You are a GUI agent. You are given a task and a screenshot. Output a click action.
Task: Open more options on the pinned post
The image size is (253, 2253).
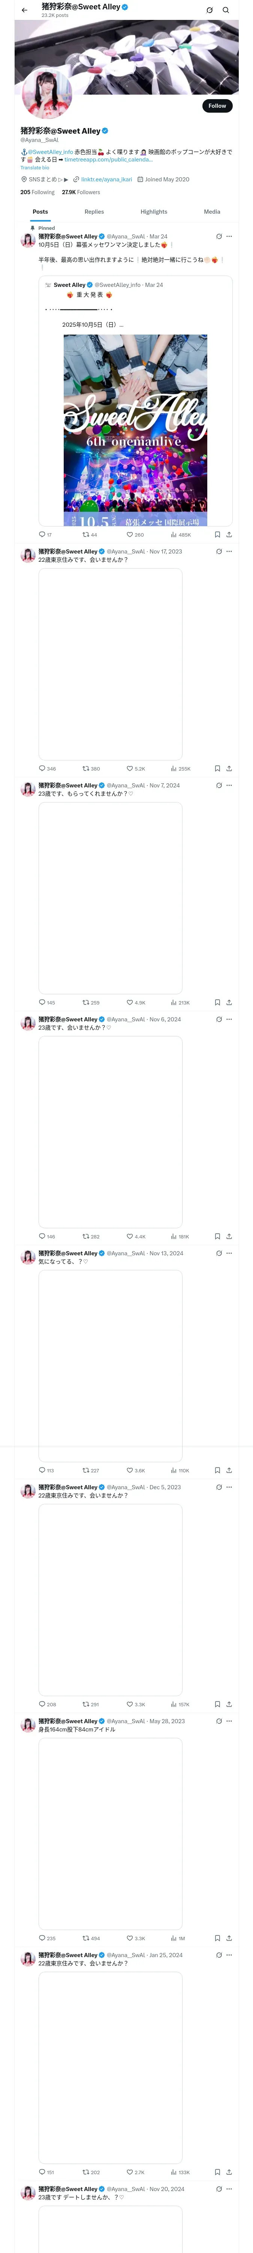pyautogui.click(x=229, y=236)
